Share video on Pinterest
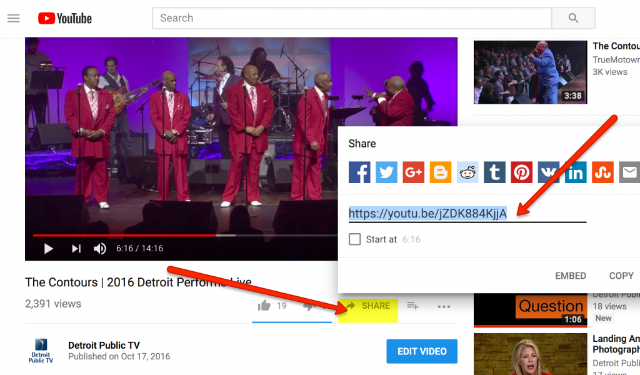The width and height of the screenshot is (640, 375). point(521,172)
